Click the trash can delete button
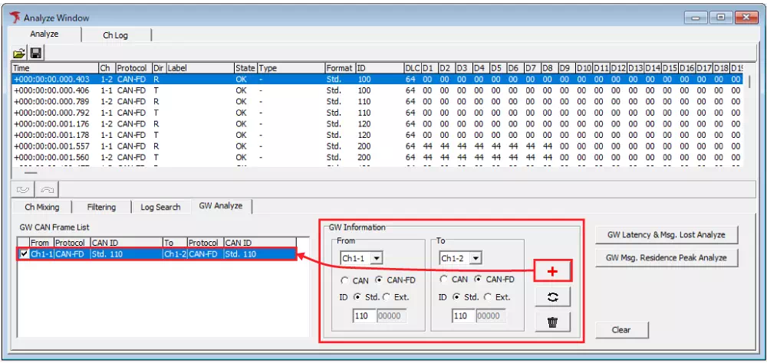Viewport: 767px width, 363px height. (552, 321)
